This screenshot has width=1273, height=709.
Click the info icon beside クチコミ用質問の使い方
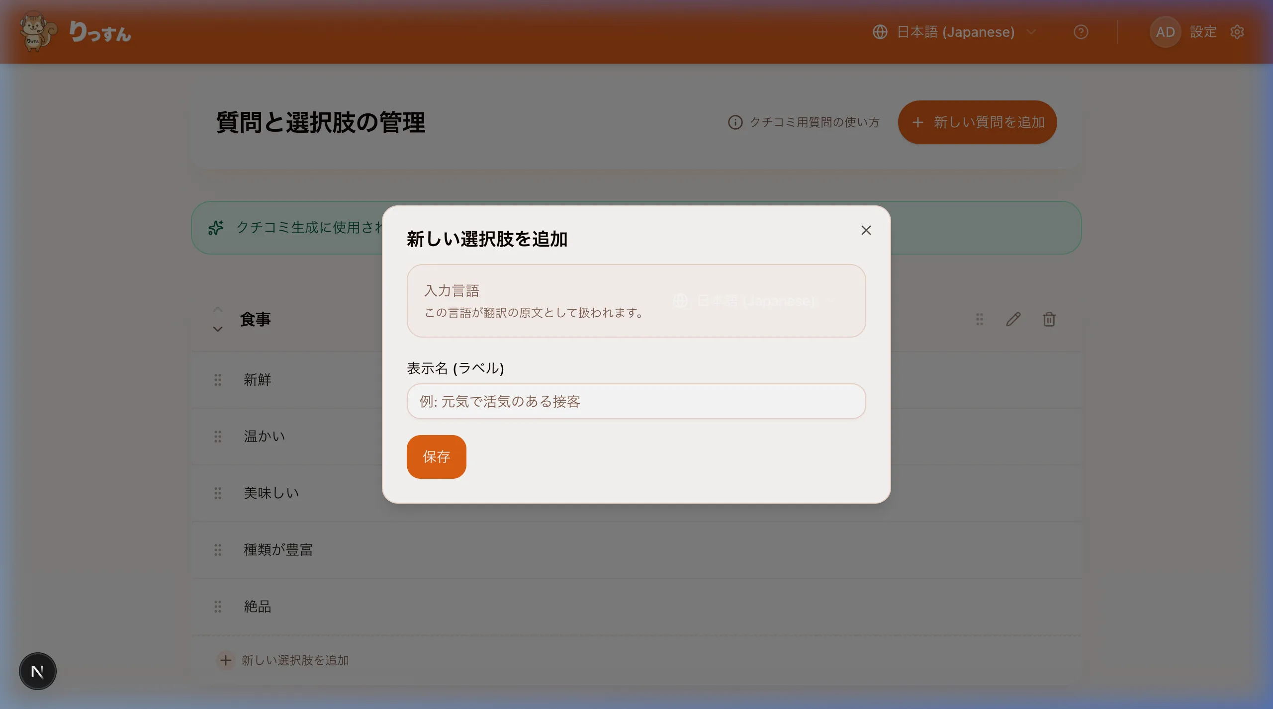point(735,122)
